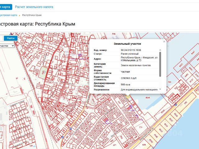Click the purple marker near parcel 66
This screenshot has width=199, height=149.
pyautogui.click(x=137, y=116)
